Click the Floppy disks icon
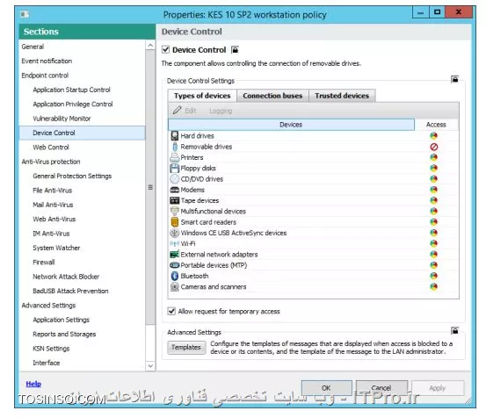486x418 pixels. tap(175, 168)
